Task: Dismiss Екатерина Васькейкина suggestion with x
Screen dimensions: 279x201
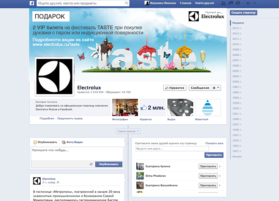Action: pos(220,185)
